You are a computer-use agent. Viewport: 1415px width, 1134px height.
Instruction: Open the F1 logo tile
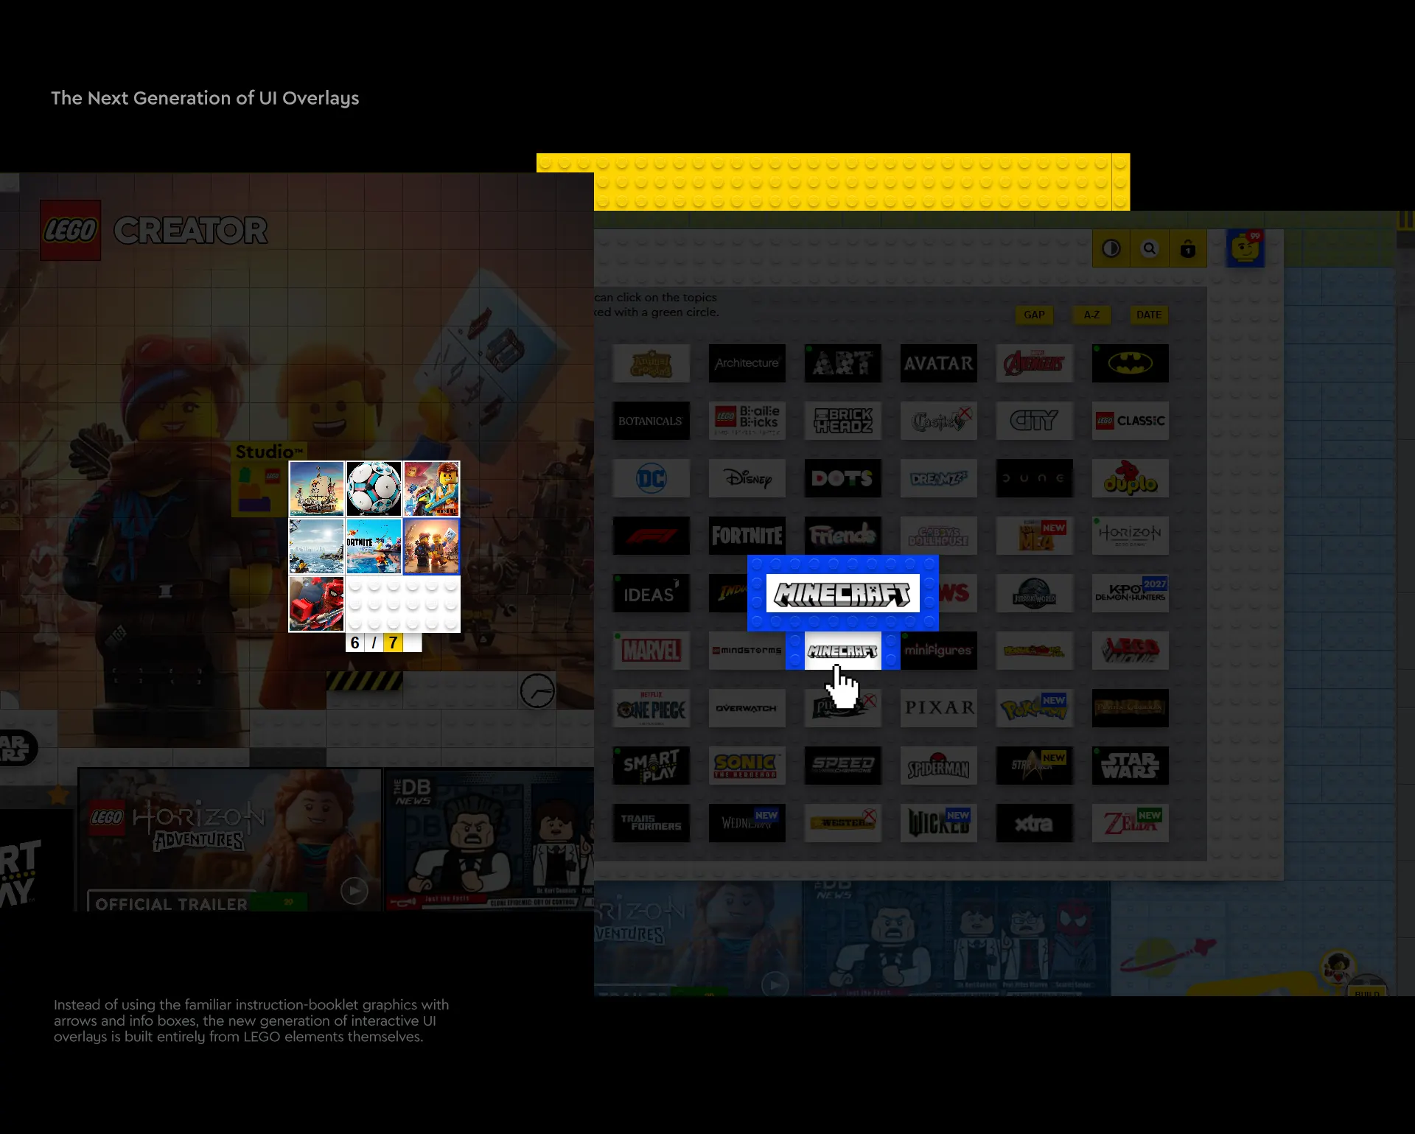click(651, 536)
